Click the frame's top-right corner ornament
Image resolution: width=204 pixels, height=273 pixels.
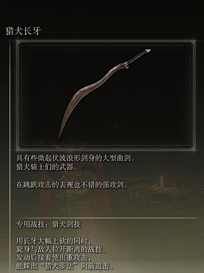(193, 42)
